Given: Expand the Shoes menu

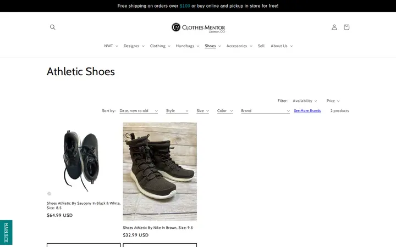Looking at the screenshot, I should point(213,46).
